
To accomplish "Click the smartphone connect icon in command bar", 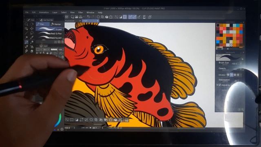I will [144, 17].
